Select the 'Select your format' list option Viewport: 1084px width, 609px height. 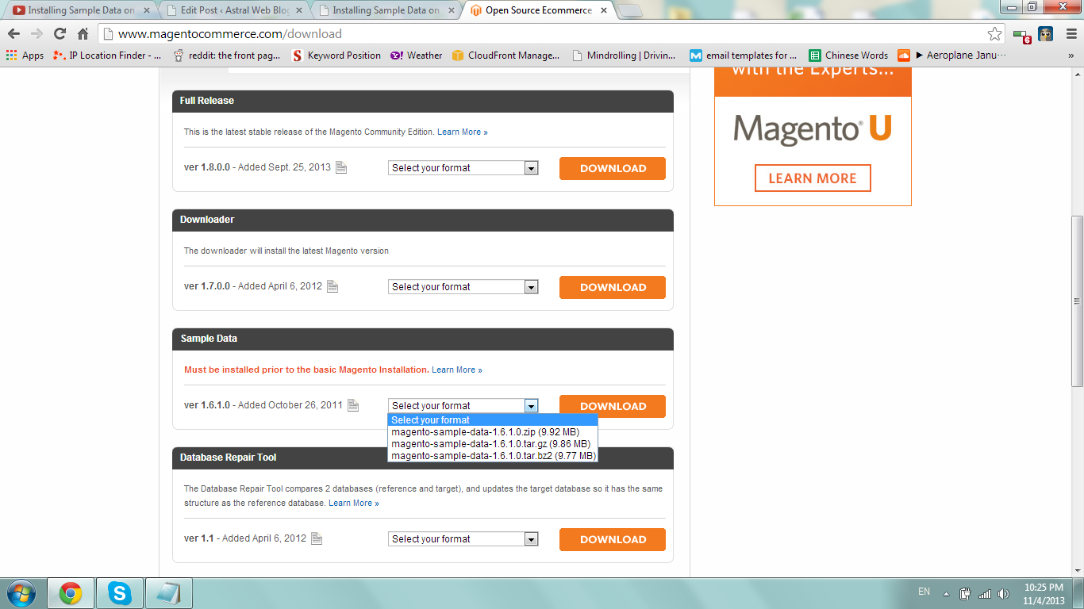click(x=492, y=420)
